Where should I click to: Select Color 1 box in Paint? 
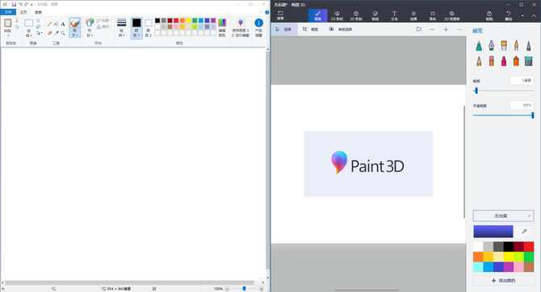pos(136,28)
